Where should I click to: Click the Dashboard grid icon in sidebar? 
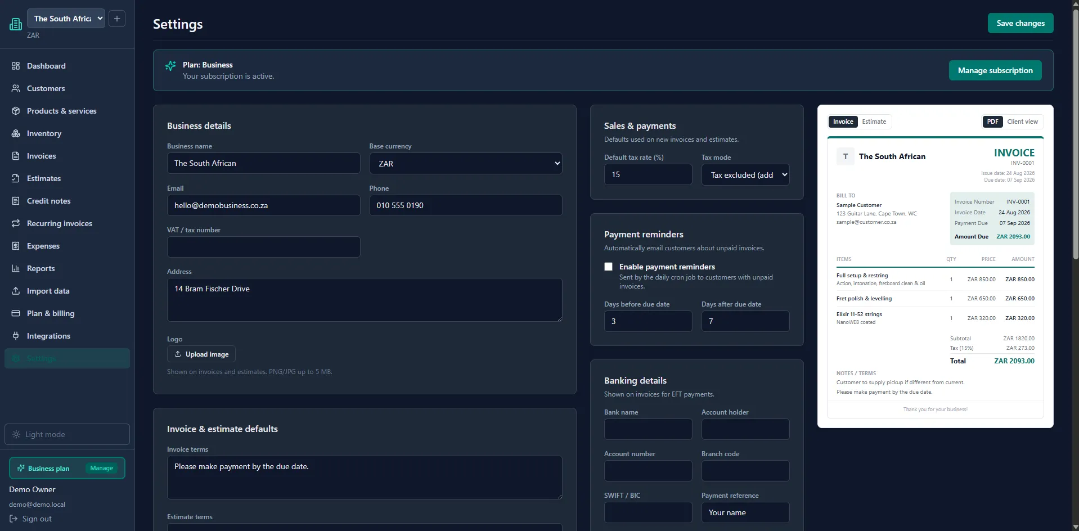click(16, 66)
